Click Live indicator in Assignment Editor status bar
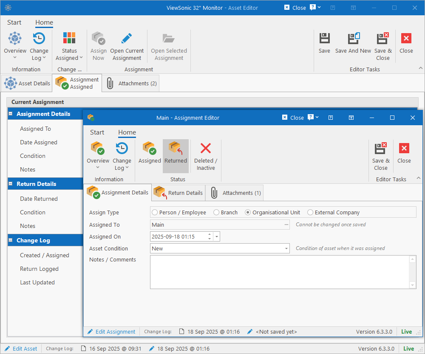This screenshot has height=354, width=425. pos(406,332)
